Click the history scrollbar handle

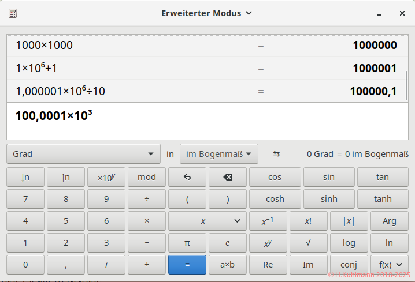tap(406, 85)
